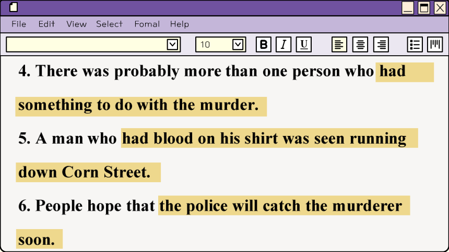This screenshot has width=449, height=252.
Task: Open the File menu
Action: pyautogui.click(x=19, y=24)
